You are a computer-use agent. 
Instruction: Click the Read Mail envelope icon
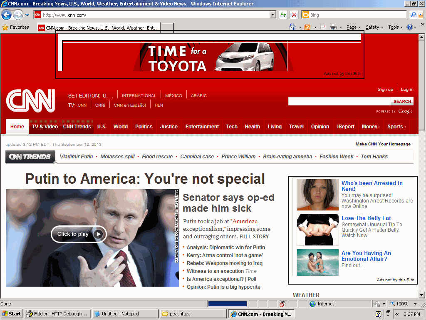(x=323, y=27)
